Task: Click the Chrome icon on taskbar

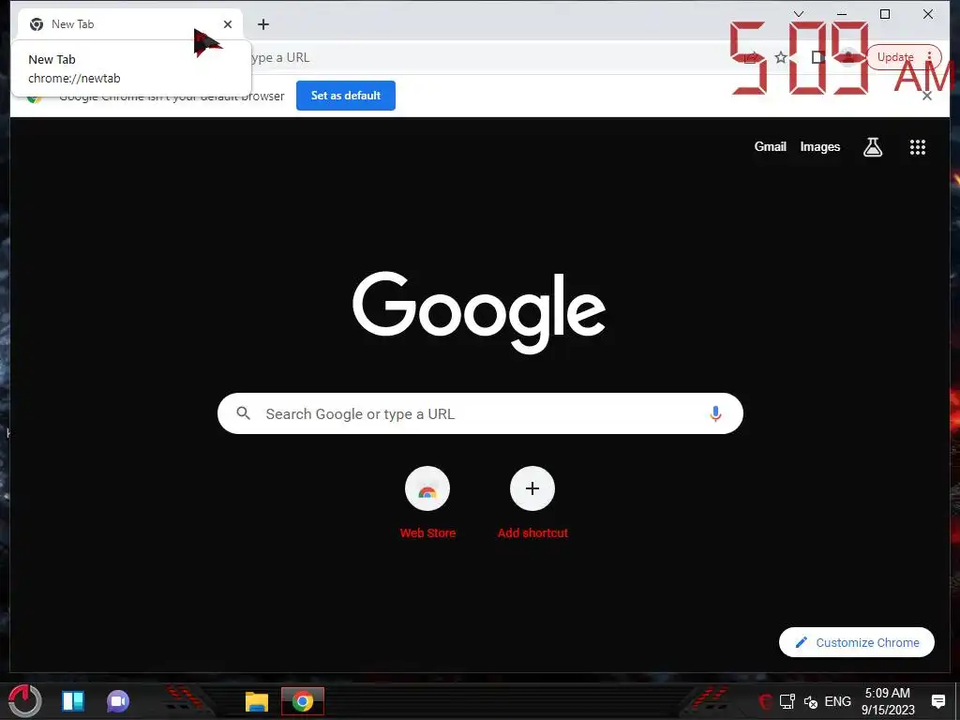Action: coord(303,701)
